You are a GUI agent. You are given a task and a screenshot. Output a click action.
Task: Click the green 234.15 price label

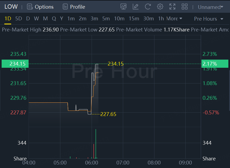click(17, 64)
